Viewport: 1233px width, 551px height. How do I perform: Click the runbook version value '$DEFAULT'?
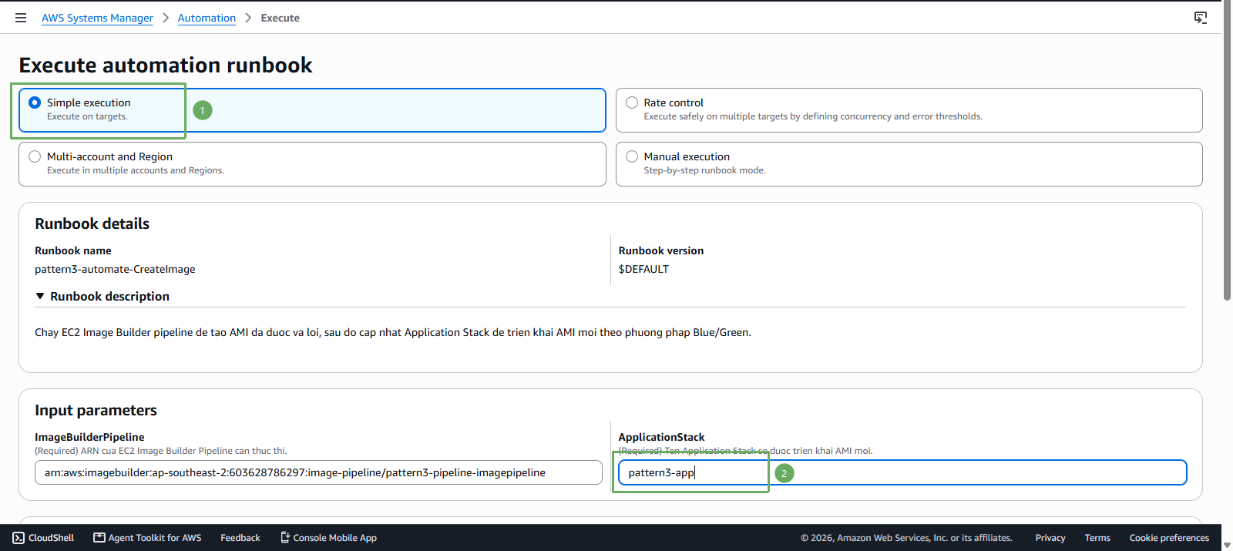click(x=643, y=269)
